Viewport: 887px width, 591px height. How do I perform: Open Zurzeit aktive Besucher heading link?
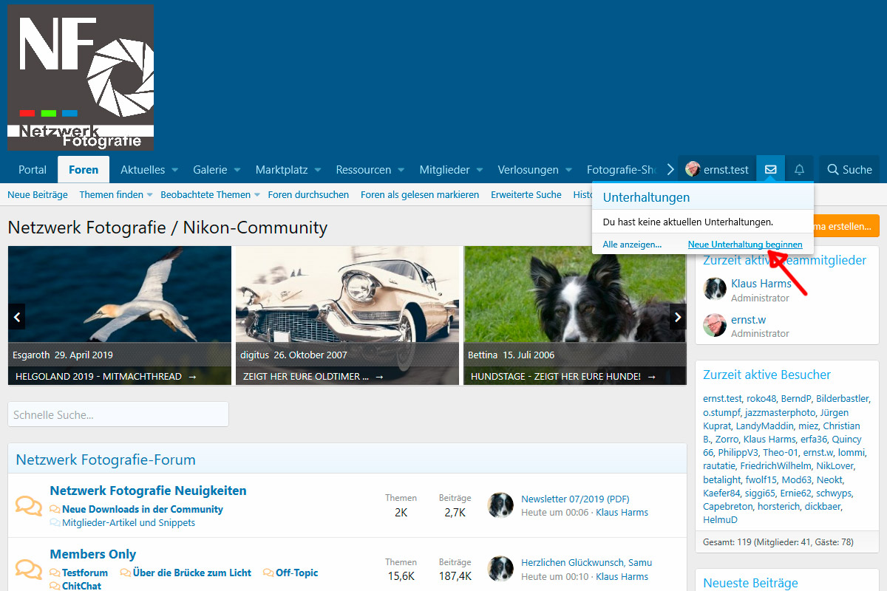coord(767,375)
